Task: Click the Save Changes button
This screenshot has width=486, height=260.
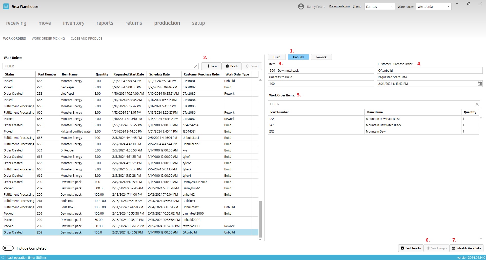Action: [x=436, y=248]
